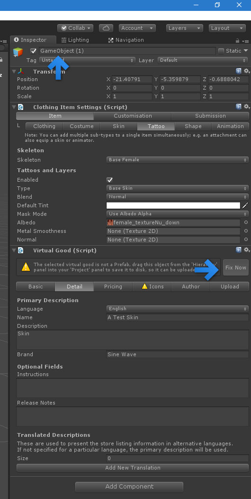Viewport: 251px width, 499px height.
Task: Select the Animation sub-type tab
Action: coord(230,126)
